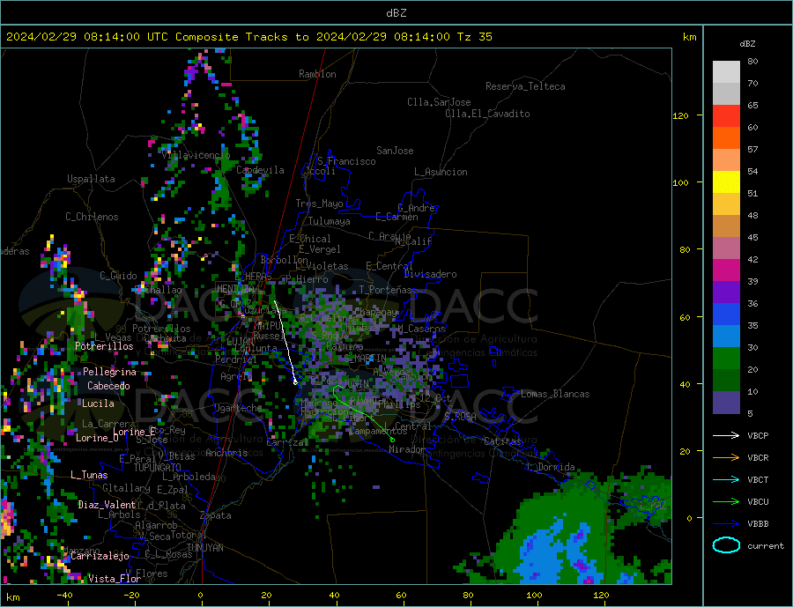Click the white storm track endpoint marker

(x=295, y=382)
